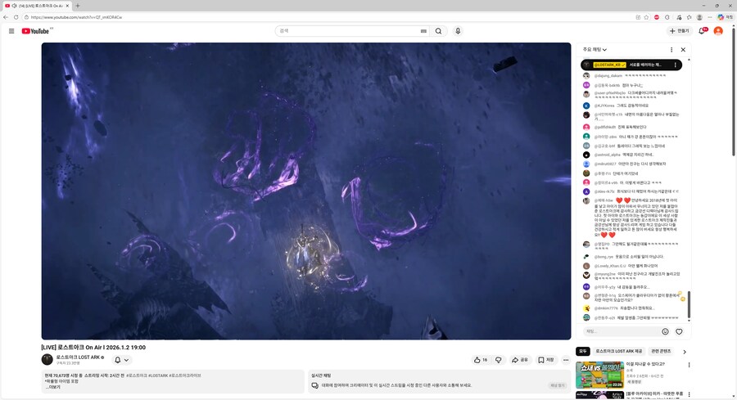Select the 관련 콘텐츠 filter chip
Image resolution: width=737 pixels, height=400 pixels.
tap(660, 351)
